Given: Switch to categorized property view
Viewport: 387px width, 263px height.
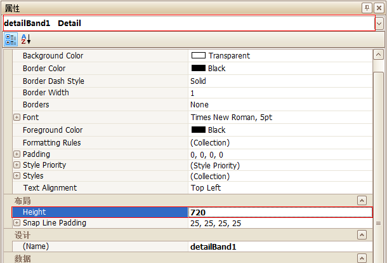Looking at the screenshot, I should coord(11,39).
